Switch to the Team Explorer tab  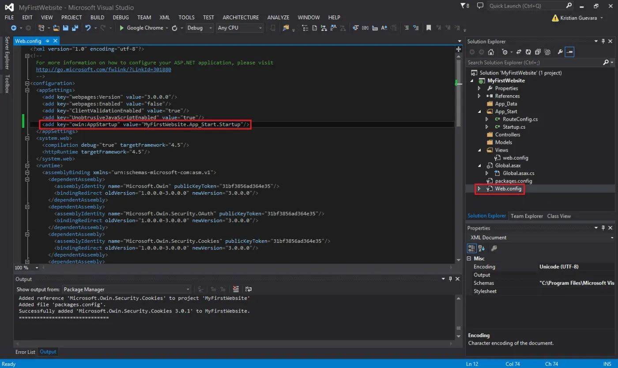tap(527, 216)
